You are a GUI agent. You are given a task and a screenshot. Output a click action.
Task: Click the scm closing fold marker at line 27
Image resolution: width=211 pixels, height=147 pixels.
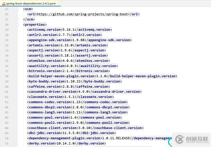coord(17,19)
